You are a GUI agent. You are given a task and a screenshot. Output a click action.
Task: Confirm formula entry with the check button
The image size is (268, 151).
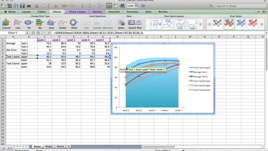tap(39, 33)
